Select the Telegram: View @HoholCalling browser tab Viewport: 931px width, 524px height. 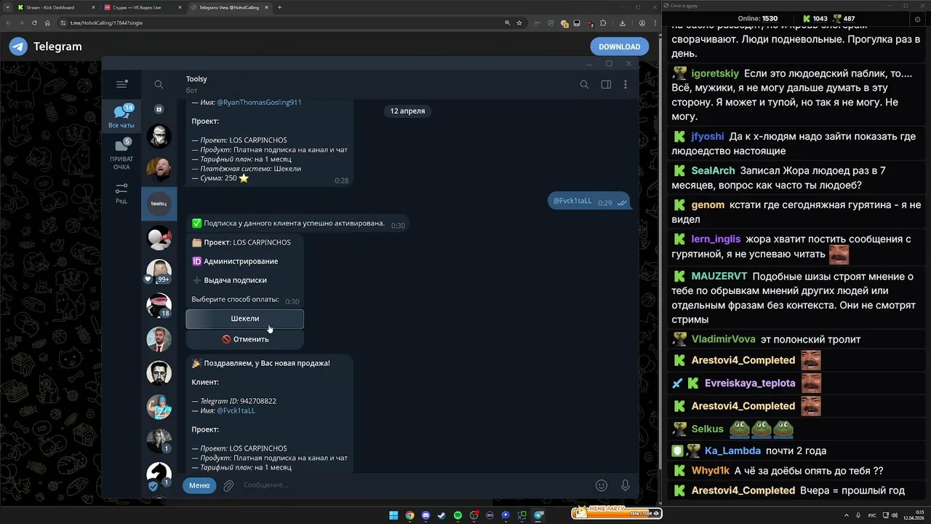pyautogui.click(x=228, y=7)
